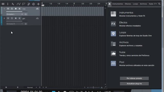
Task: Click the Stop transport button
Action: (54, 91)
